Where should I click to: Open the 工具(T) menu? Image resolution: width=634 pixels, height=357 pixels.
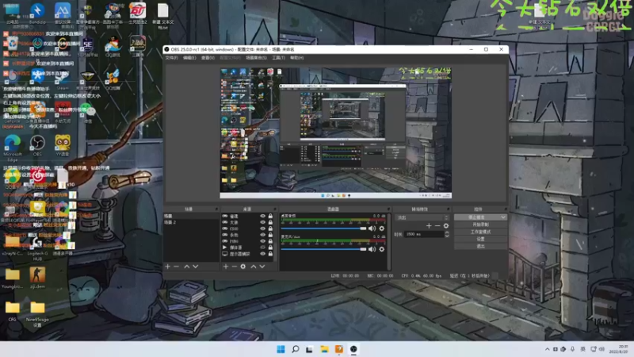[278, 58]
